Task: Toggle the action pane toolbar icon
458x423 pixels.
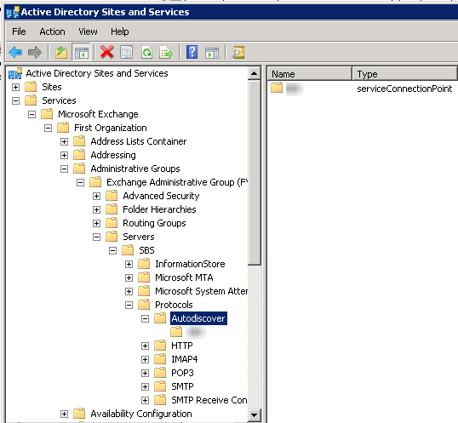Action: (x=212, y=53)
